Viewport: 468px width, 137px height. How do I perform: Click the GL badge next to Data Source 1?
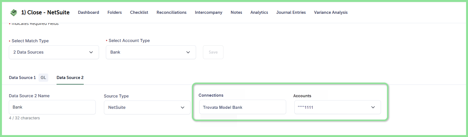pyautogui.click(x=43, y=78)
